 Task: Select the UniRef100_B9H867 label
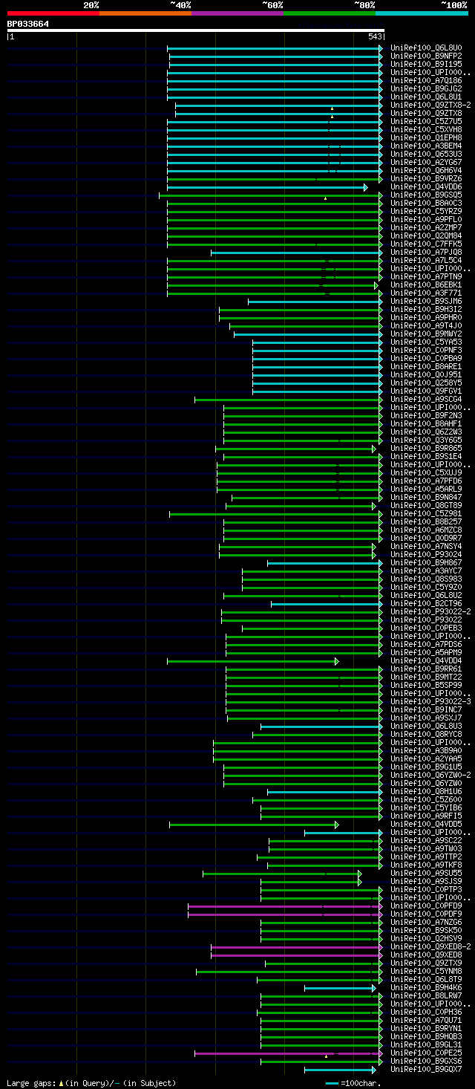426,563
